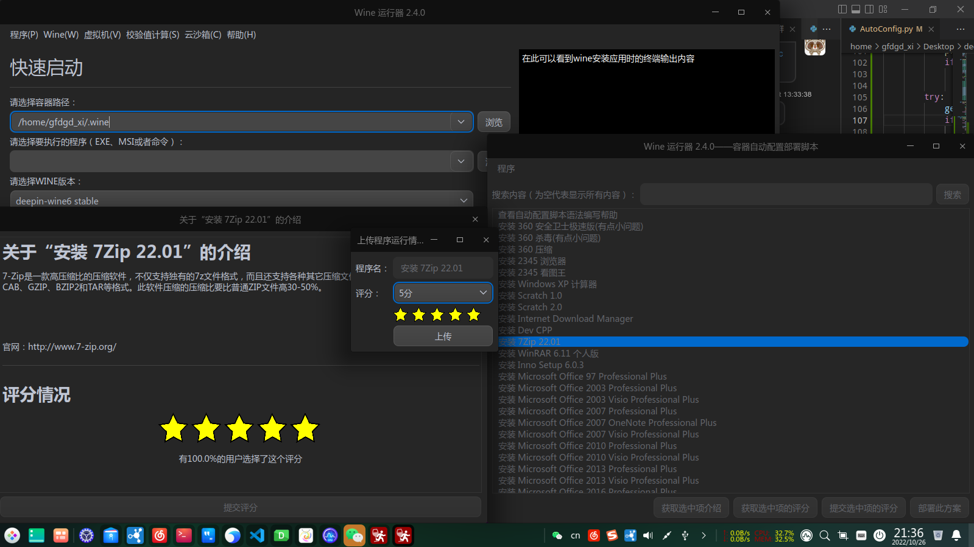Click the power button tray icon
Image resolution: width=974 pixels, height=547 pixels.
pyautogui.click(x=880, y=535)
